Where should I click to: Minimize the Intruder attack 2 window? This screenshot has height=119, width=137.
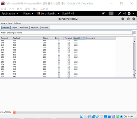[123, 19]
